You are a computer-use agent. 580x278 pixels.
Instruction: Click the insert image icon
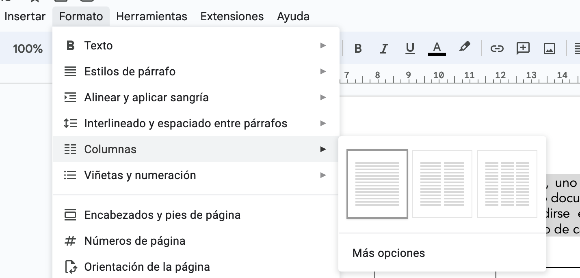pos(549,49)
